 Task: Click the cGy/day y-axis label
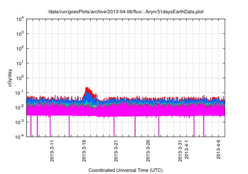(x=10, y=78)
